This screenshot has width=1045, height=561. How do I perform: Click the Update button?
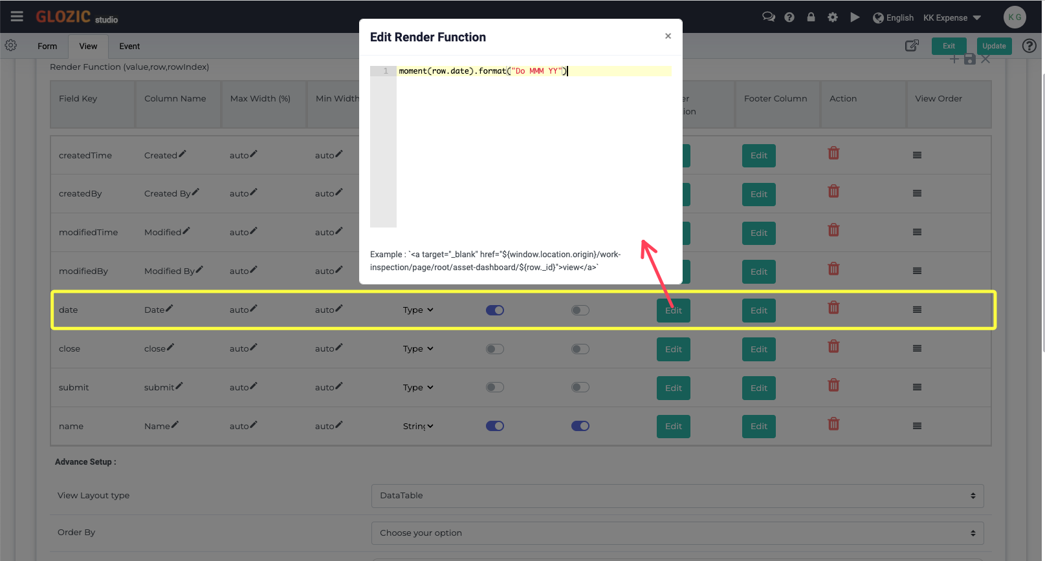(994, 46)
